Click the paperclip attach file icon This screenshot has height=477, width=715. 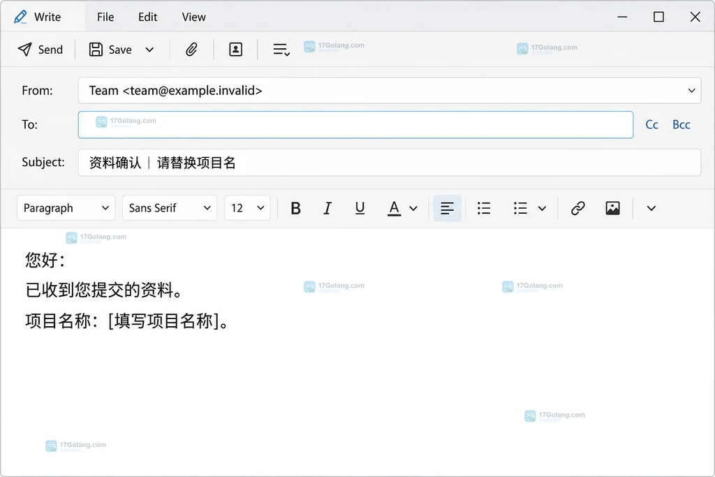[191, 50]
